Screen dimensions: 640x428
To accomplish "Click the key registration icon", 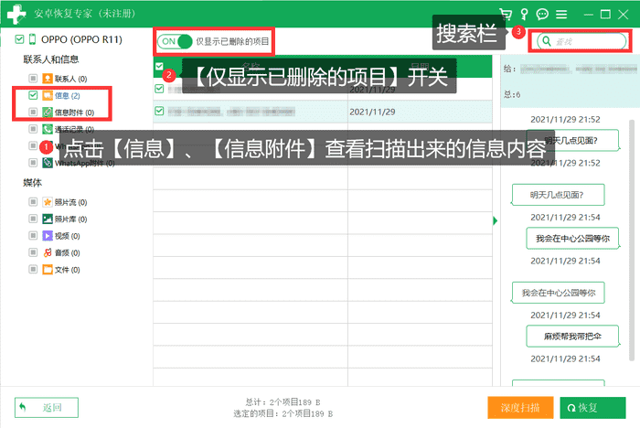I will pyautogui.click(x=524, y=15).
